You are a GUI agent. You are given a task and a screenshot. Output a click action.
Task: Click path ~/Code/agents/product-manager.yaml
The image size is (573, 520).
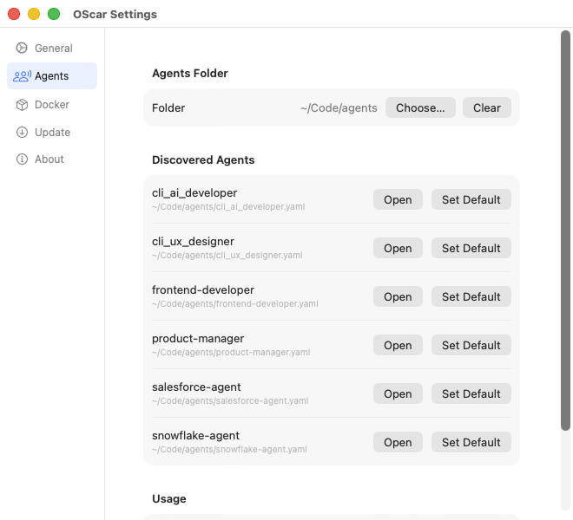[x=231, y=352]
